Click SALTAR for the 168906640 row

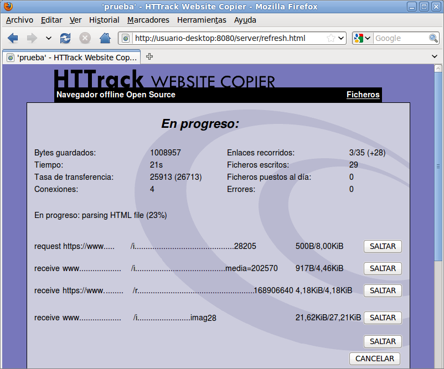(383, 290)
